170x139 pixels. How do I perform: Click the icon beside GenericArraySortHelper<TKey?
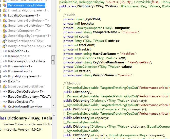coord(5,26)
